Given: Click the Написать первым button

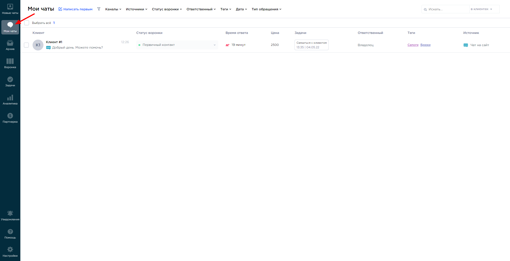Looking at the screenshot, I should (75, 9).
